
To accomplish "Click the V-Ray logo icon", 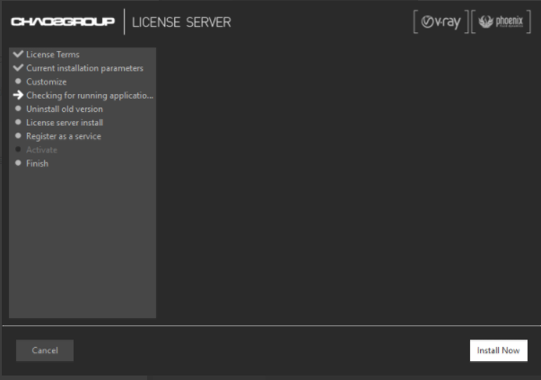I will click(441, 22).
